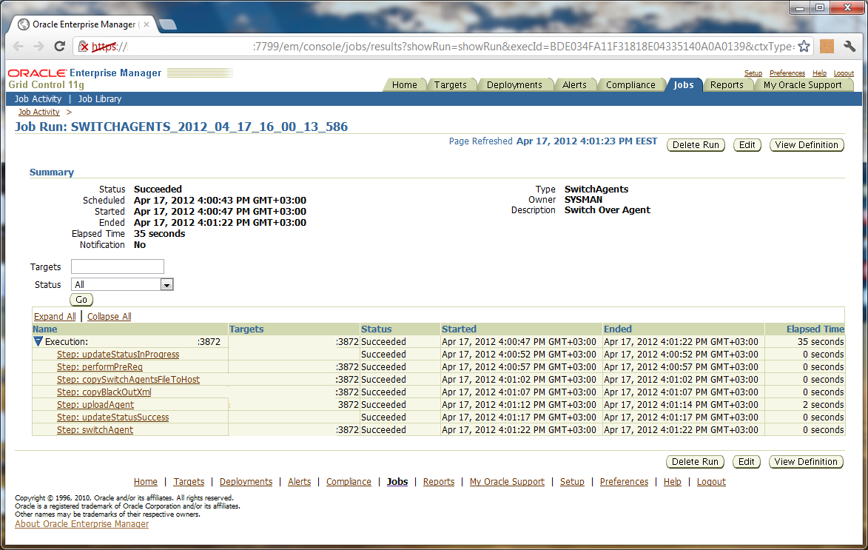Click the footer Alerts link
Viewport: 868px width, 550px height.
[x=300, y=482]
